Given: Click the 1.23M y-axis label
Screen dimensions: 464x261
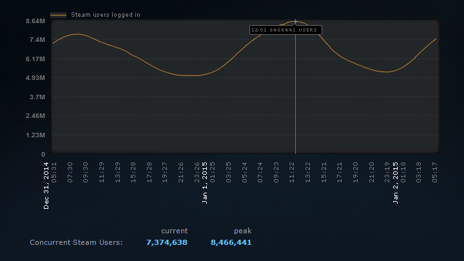Looking at the screenshot, I should [35, 135].
